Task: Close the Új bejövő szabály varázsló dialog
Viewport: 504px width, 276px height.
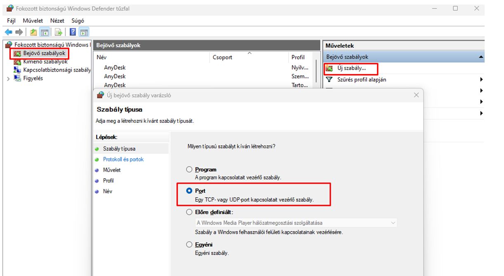Action: point(416,95)
